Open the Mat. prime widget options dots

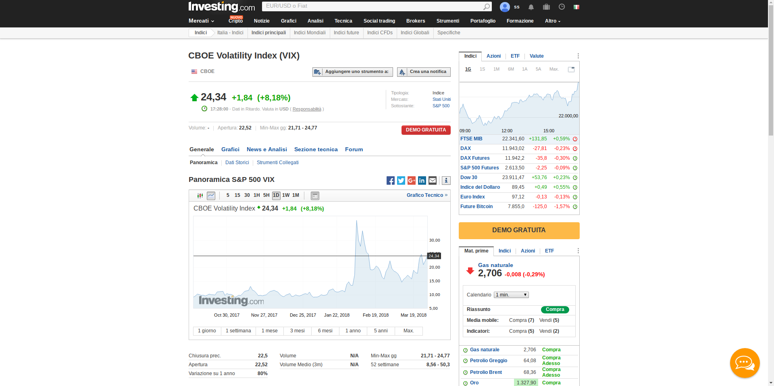578,251
